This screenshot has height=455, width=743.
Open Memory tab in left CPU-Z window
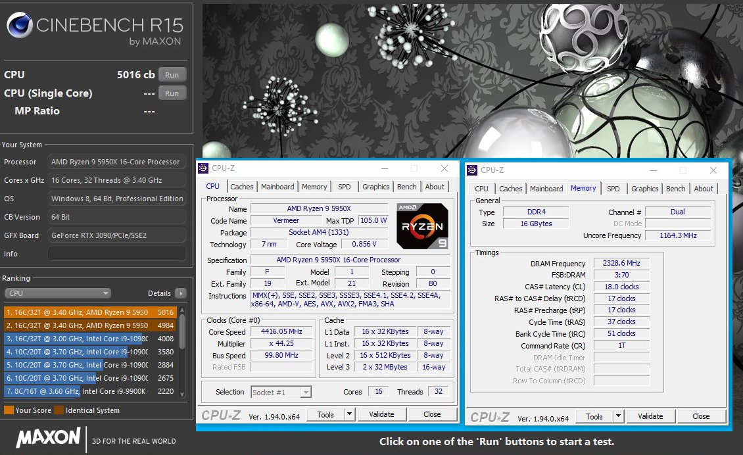[315, 187]
